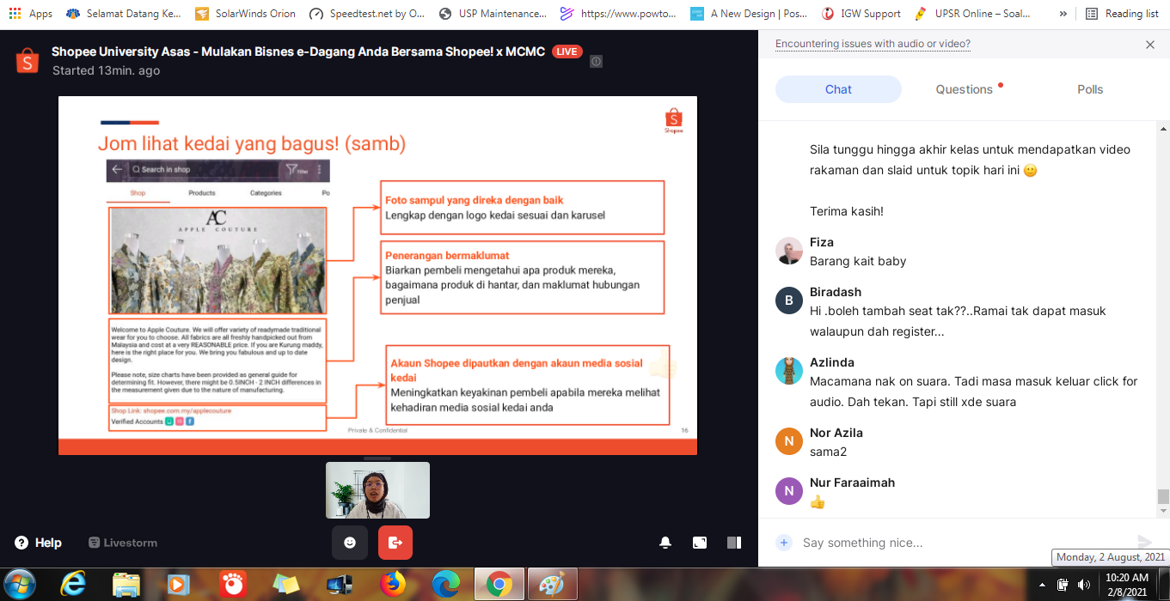The image size is (1170, 601).
Task: Click Azlinda's avatar in chat
Action: [789, 371]
